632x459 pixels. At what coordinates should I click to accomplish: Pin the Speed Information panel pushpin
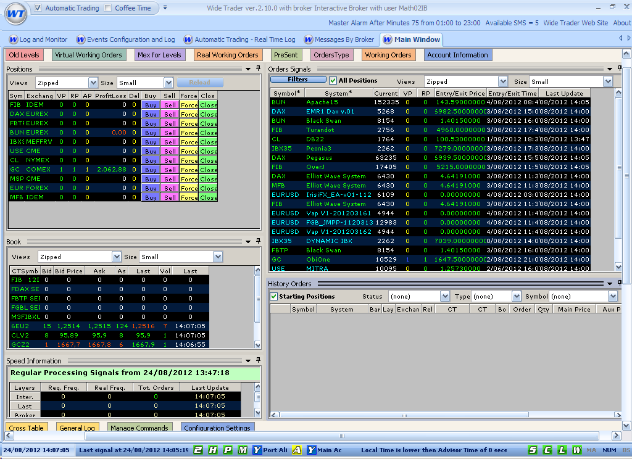(259, 360)
